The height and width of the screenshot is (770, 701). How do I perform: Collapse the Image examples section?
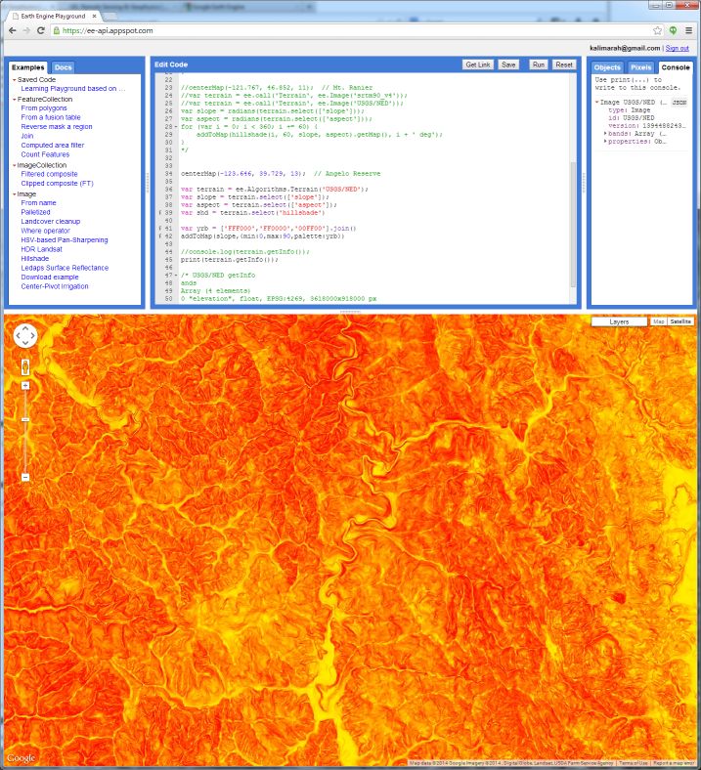coord(15,194)
